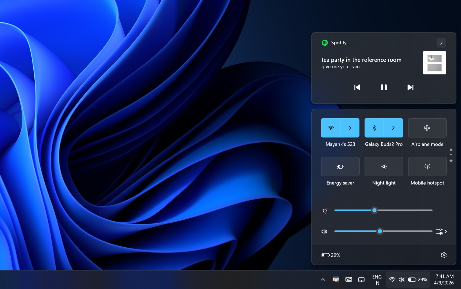Image resolution: width=461 pixels, height=289 pixels.
Task: Open the ENG IN language switcher
Action: point(377,279)
